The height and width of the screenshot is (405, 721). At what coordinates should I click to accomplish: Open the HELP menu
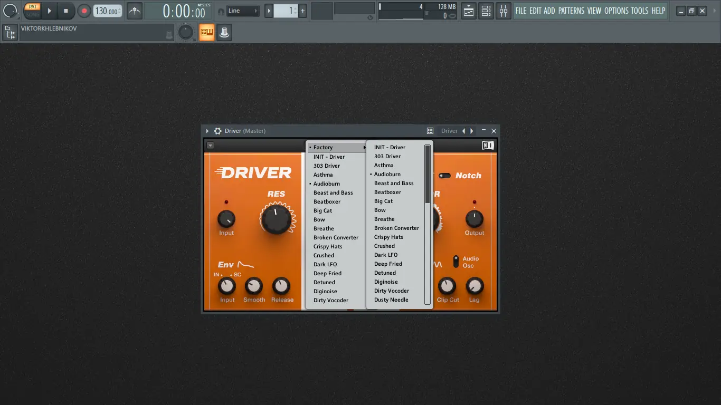coord(658,11)
